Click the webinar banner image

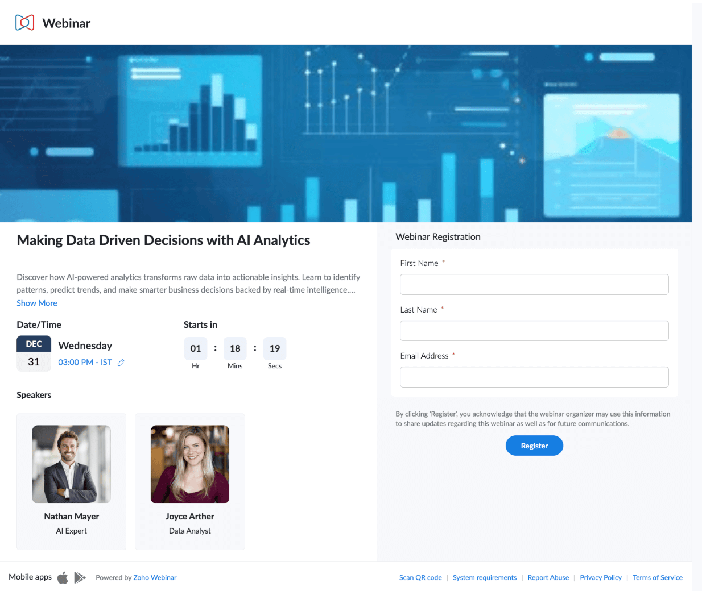(346, 134)
